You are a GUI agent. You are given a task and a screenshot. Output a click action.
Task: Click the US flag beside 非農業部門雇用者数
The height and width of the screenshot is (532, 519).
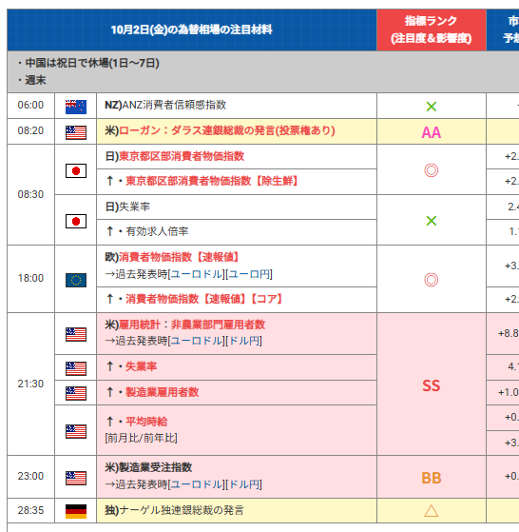click(75, 335)
